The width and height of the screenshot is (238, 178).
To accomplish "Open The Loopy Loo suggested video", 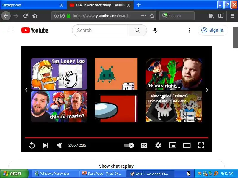I will 59,74.
